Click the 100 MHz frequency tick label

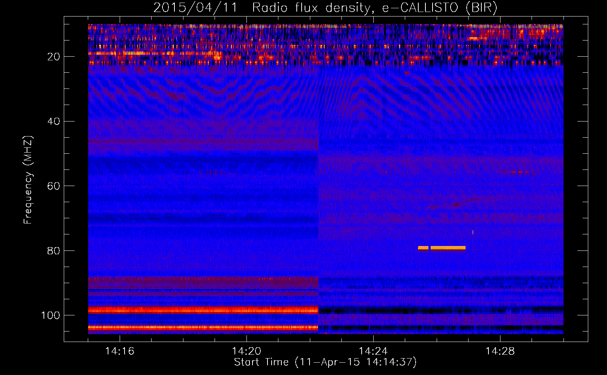[x=51, y=315]
